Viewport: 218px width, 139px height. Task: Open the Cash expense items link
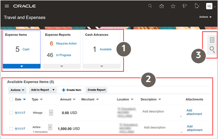[26, 49]
